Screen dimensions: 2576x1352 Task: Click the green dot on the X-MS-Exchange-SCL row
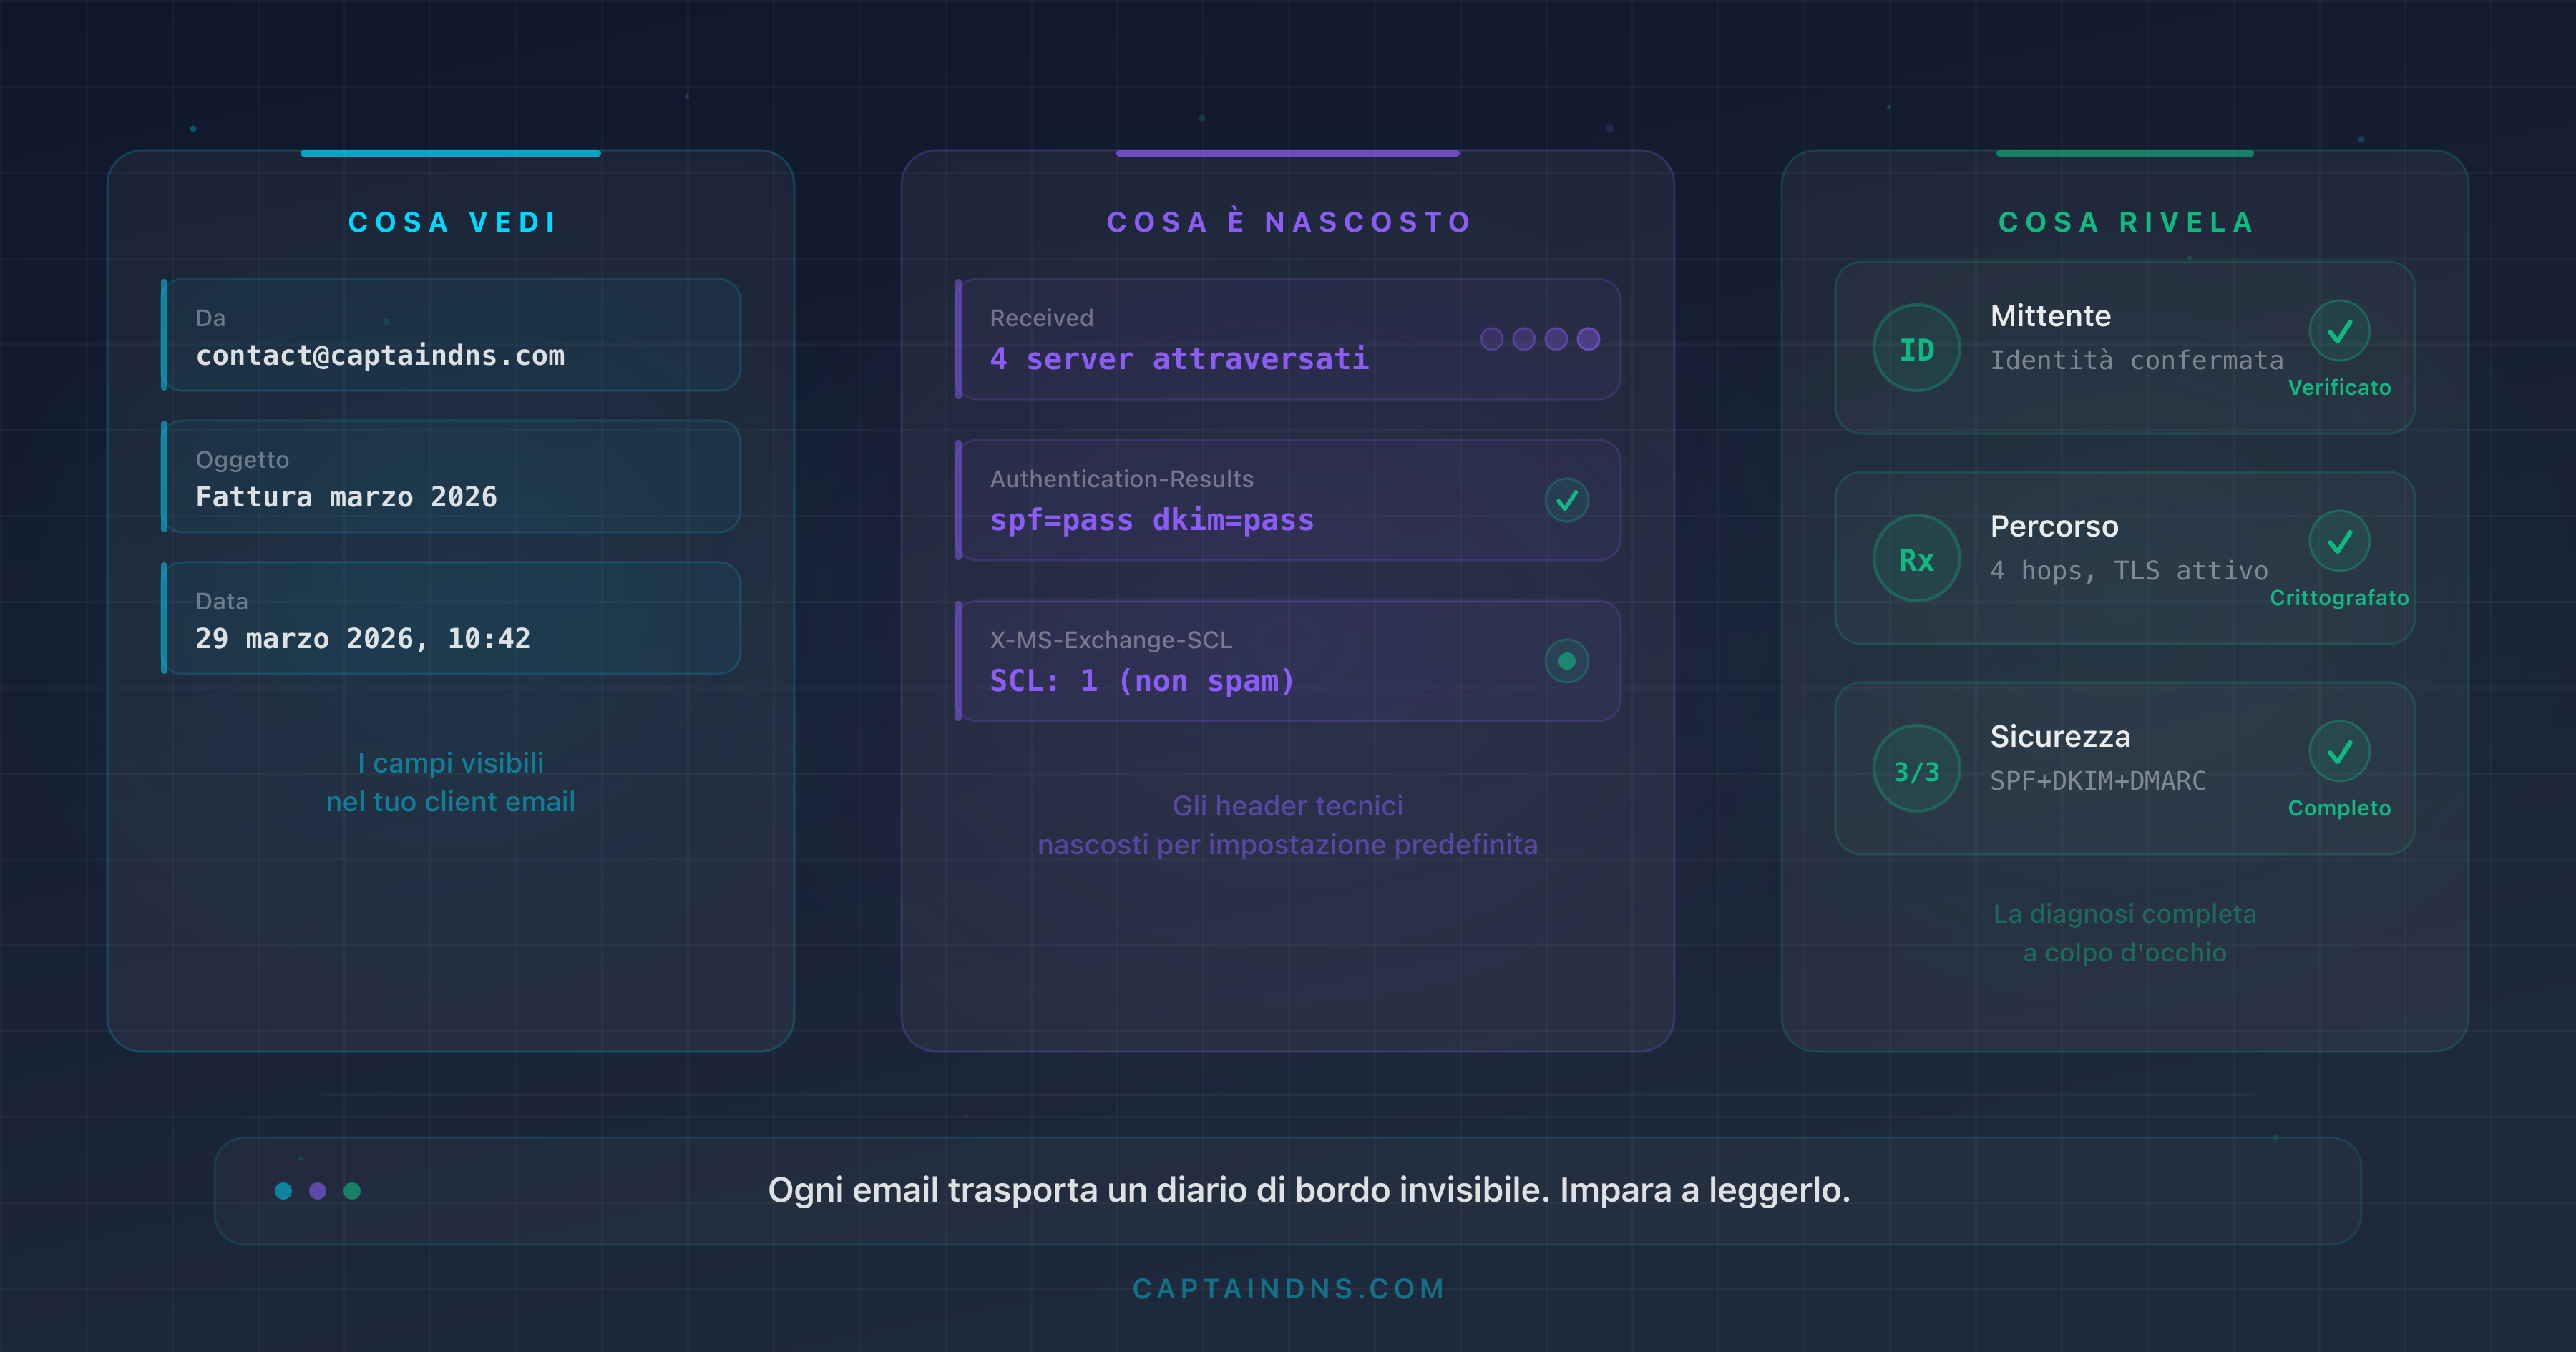pyautogui.click(x=1567, y=660)
